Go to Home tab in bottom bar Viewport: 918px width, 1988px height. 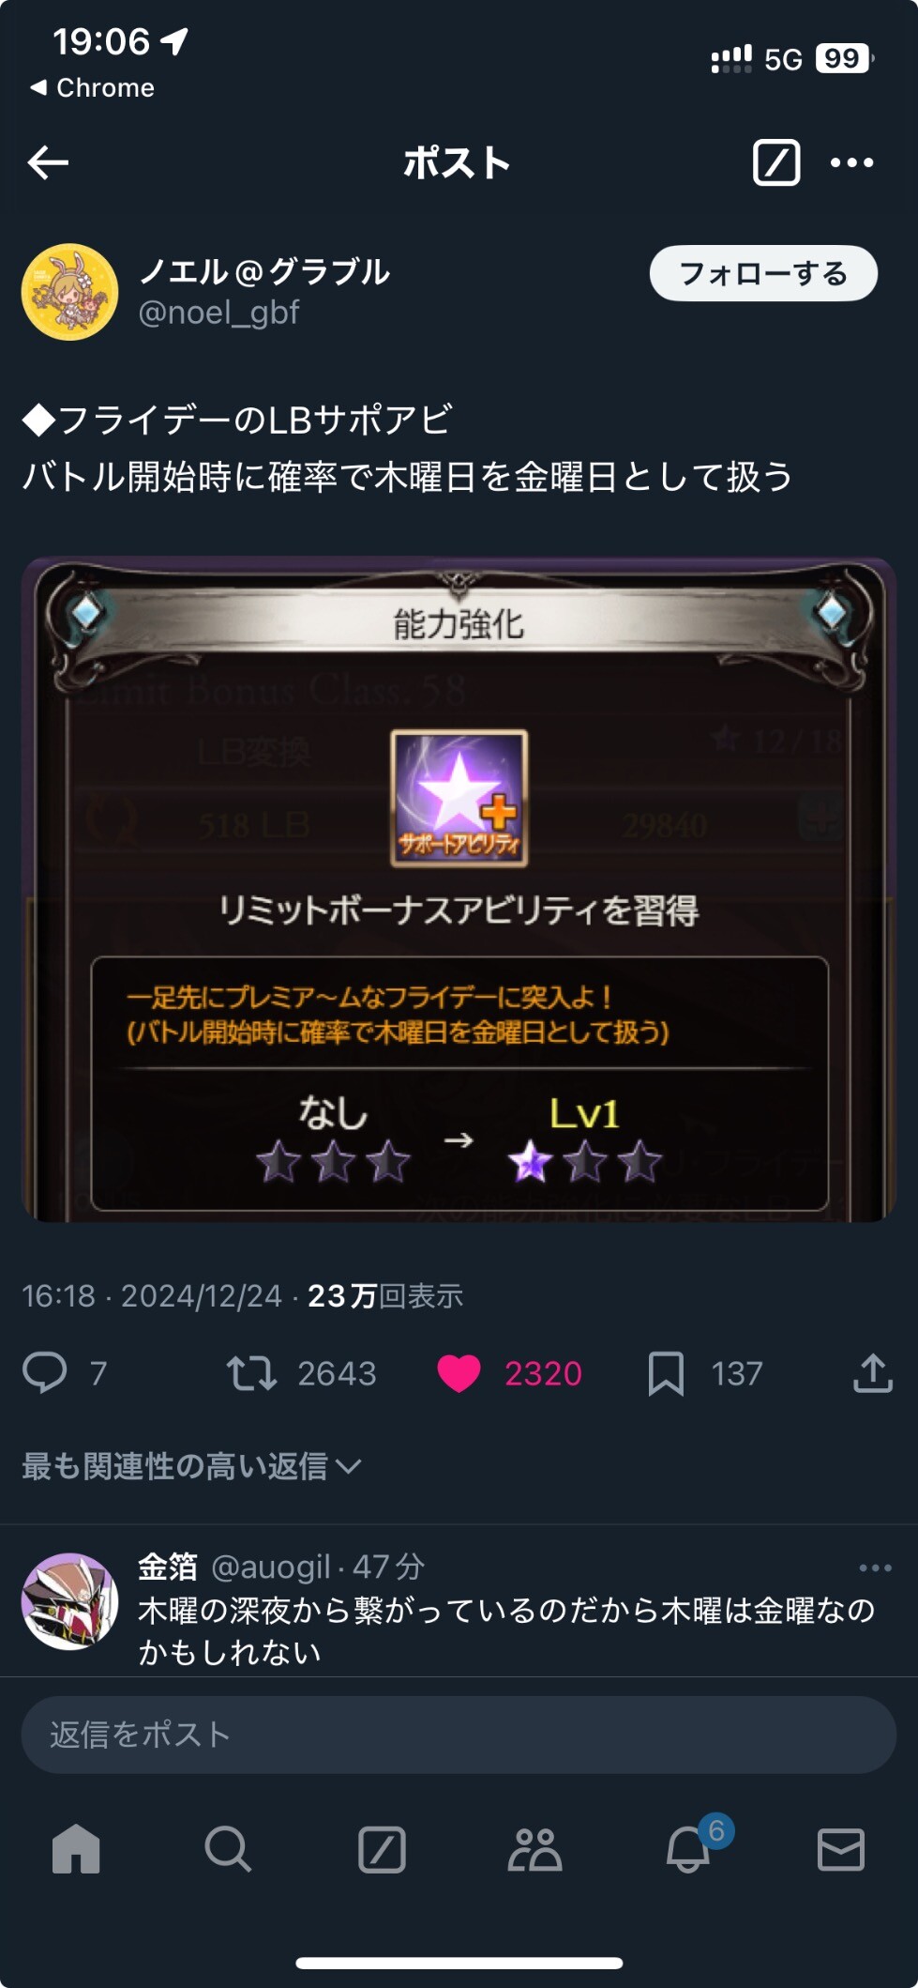[x=76, y=1848]
